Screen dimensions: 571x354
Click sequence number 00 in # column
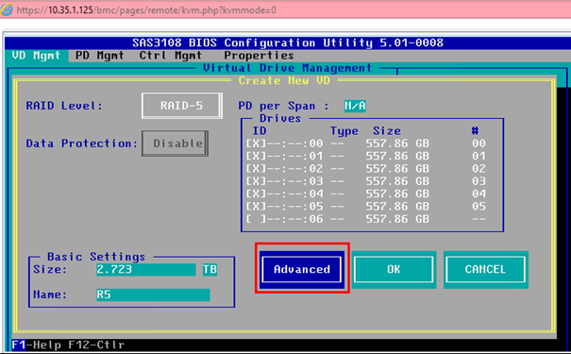[479, 143]
